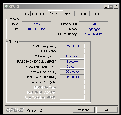Viewport: 121px width, 115px height.
Task: Click the Bank Cycle Time (tRC) label
Action: (41, 77)
